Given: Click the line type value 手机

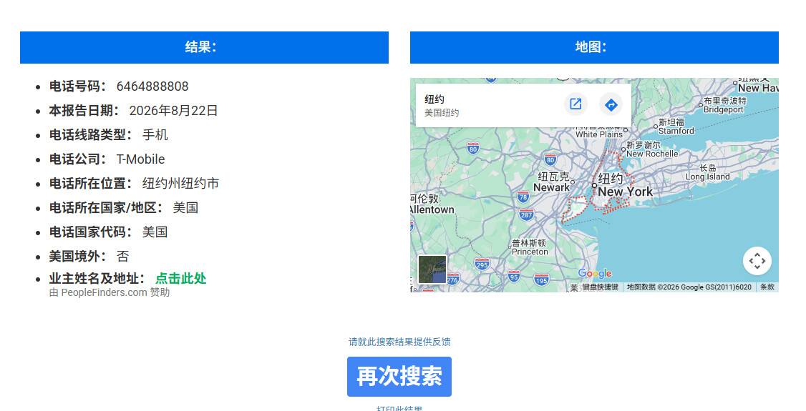Looking at the screenshot, I should point(155,135).
